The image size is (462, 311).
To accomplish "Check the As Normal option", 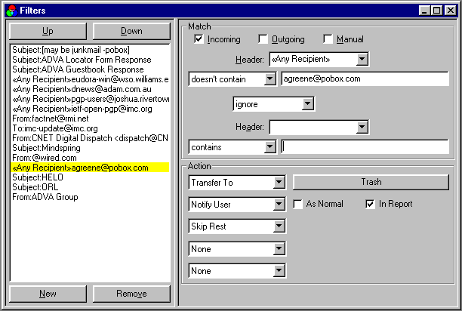I will coord(298,204).
